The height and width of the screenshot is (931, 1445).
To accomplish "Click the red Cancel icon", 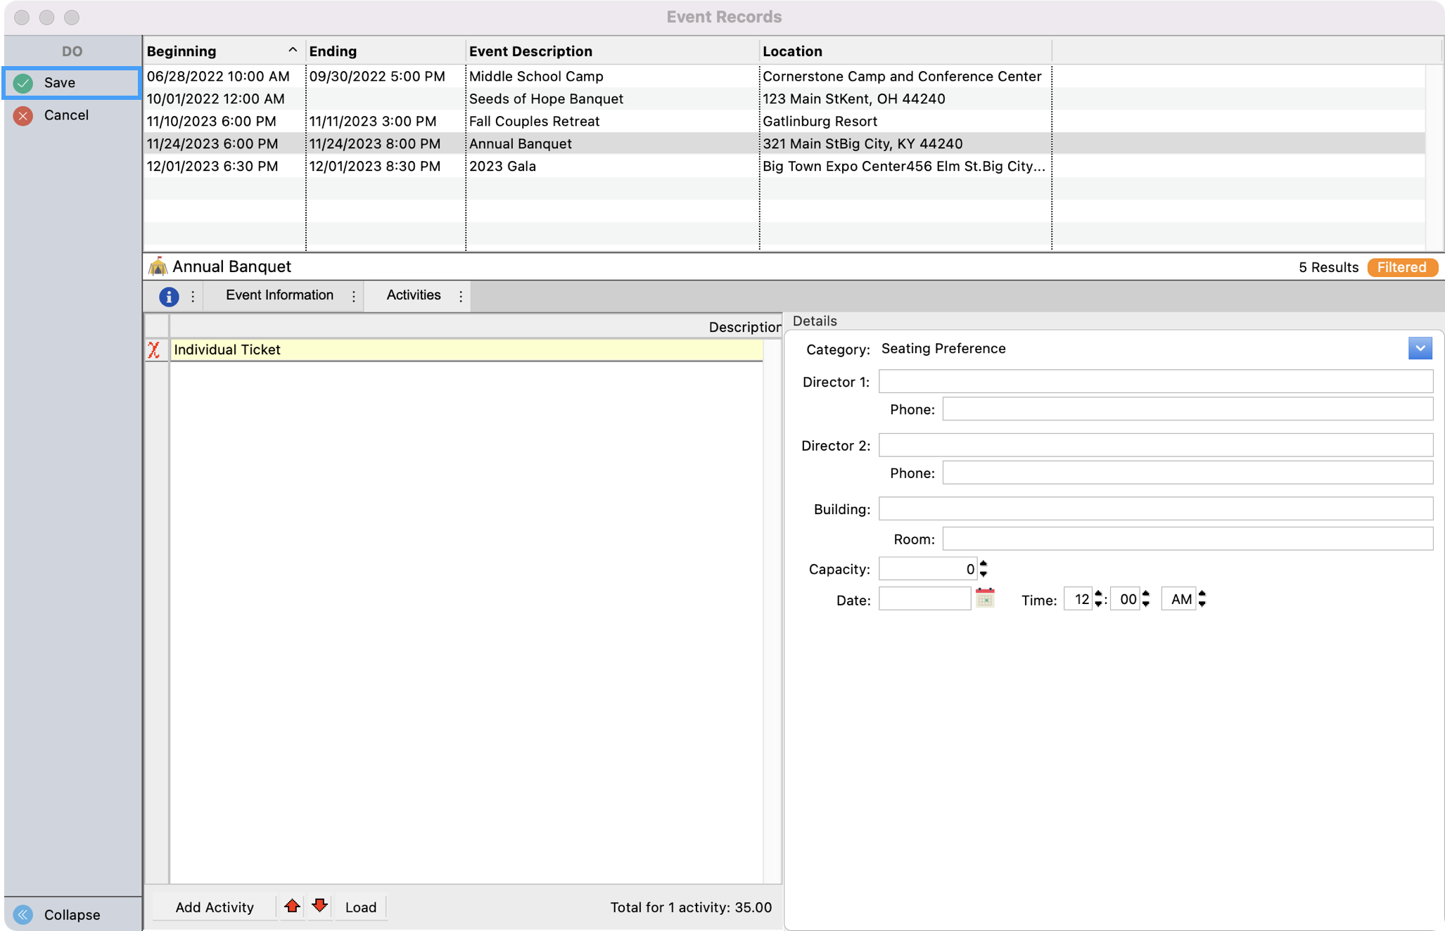I will pyautogui.click(x=23, y=115).
